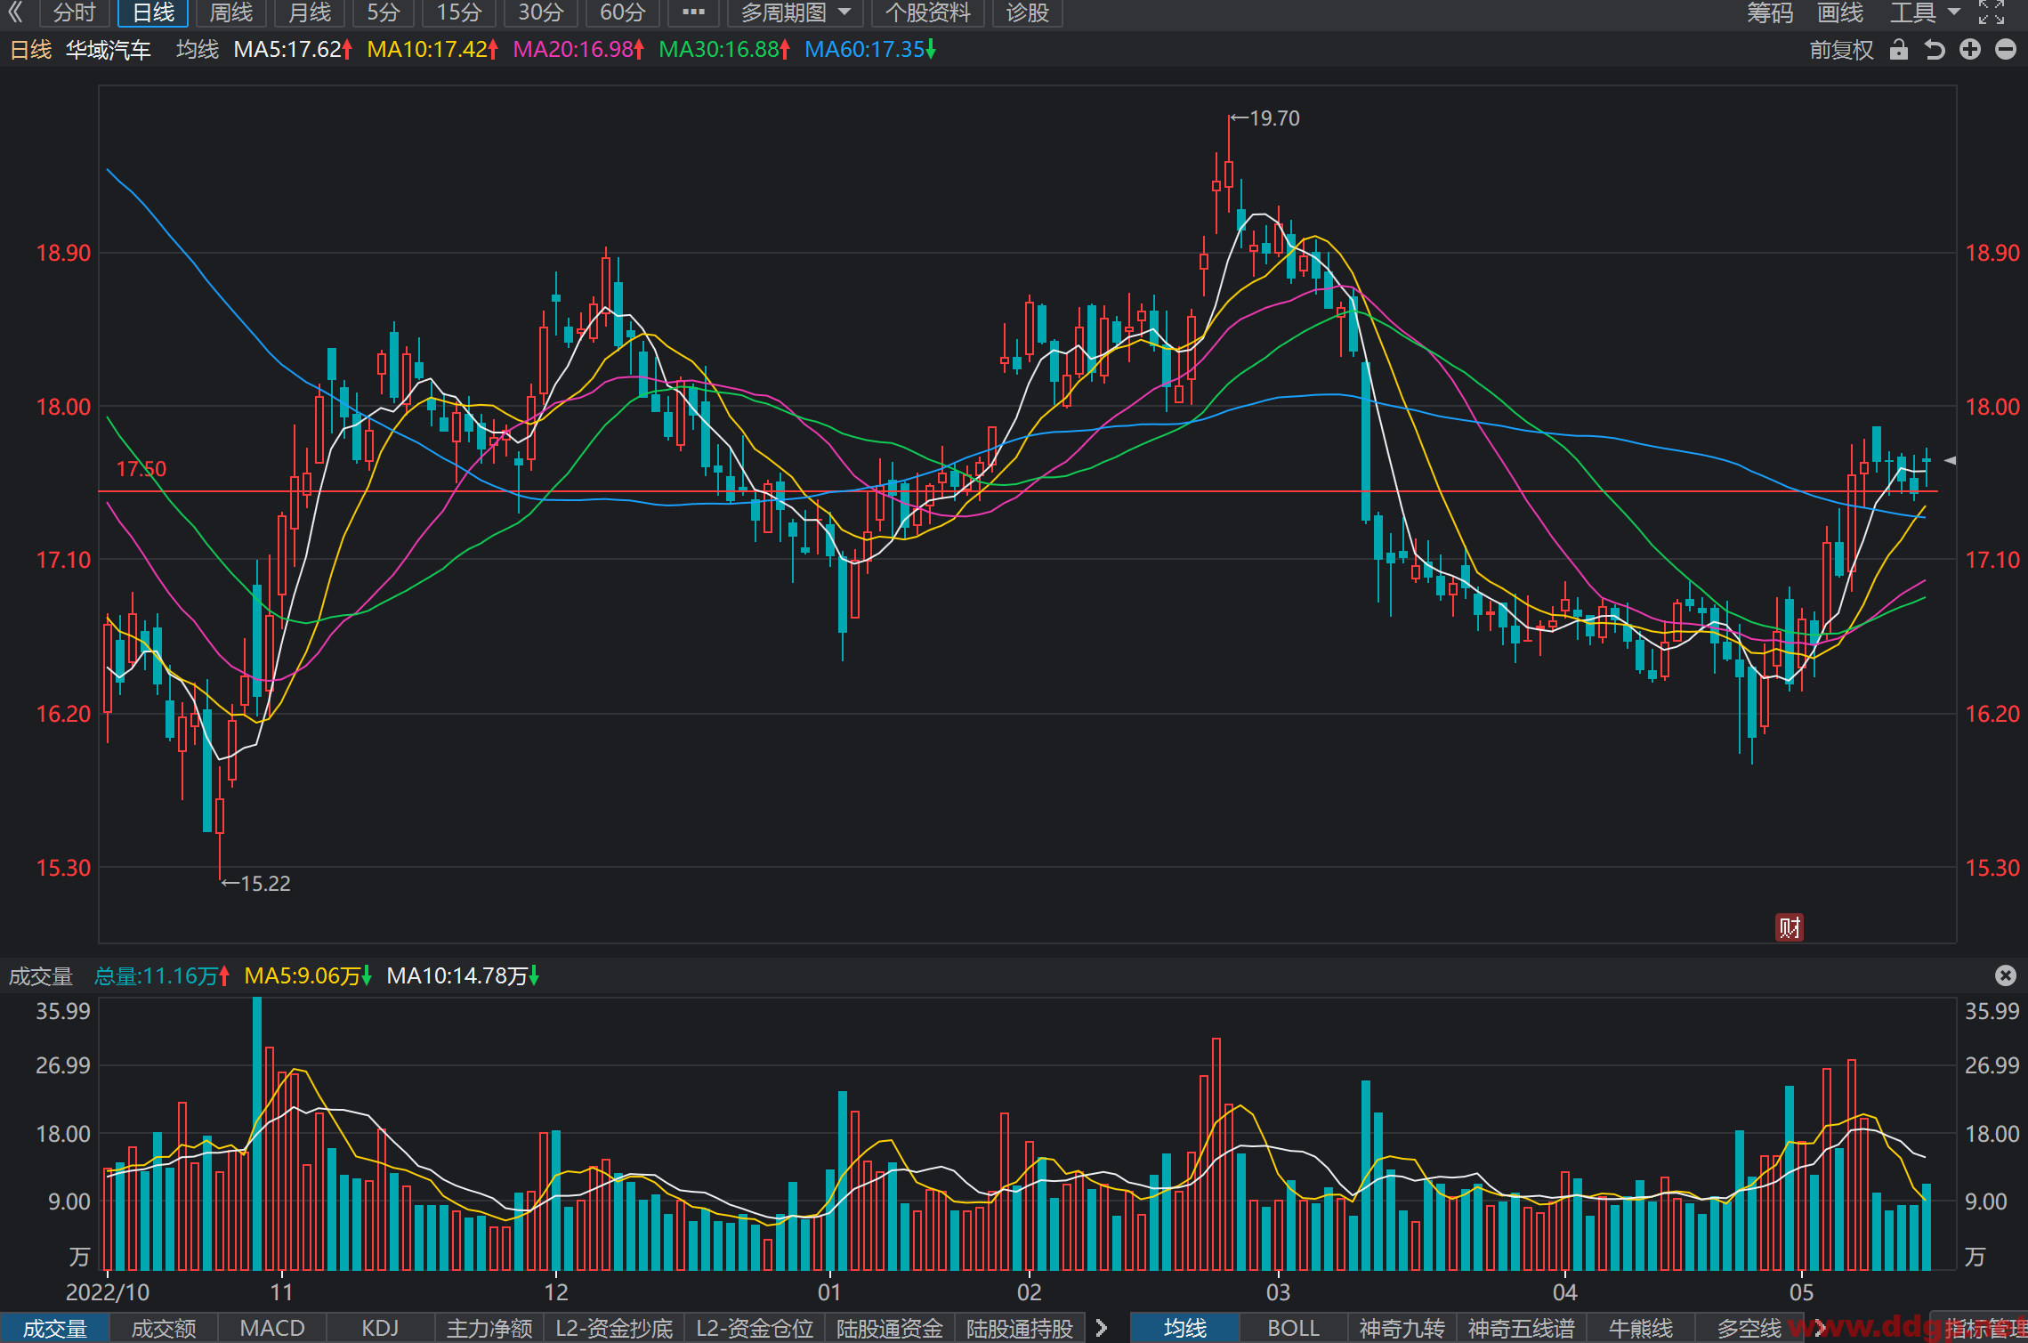This screenshot has height=1343, width=2028.
Task: Zoom in with the plus circle icon
Action: coord(1970,50)
